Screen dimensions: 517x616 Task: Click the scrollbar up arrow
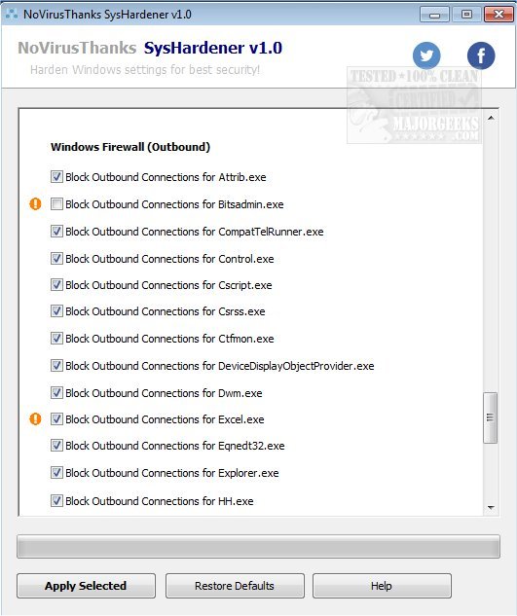pos(491,118)
